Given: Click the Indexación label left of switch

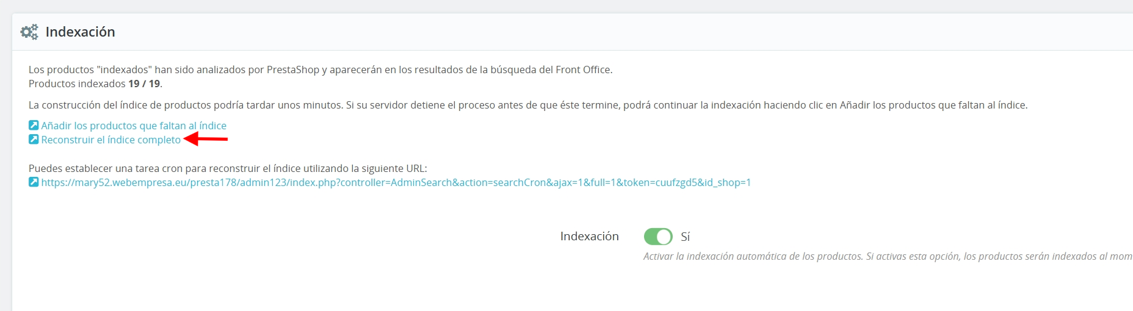Looking at the screenshot, I should pyautogui.click(x=590, y=236).
